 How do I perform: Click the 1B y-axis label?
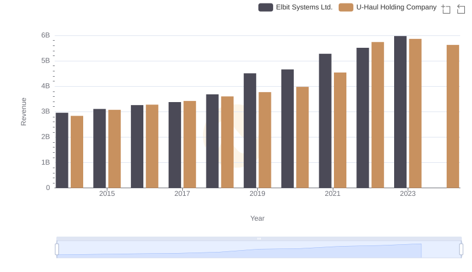(45, 162)
